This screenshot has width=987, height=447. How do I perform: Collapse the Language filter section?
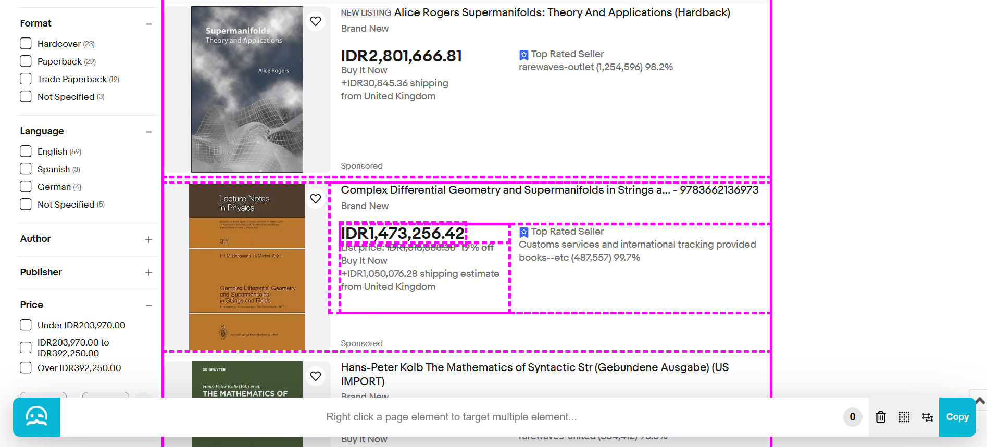(148, 132)
